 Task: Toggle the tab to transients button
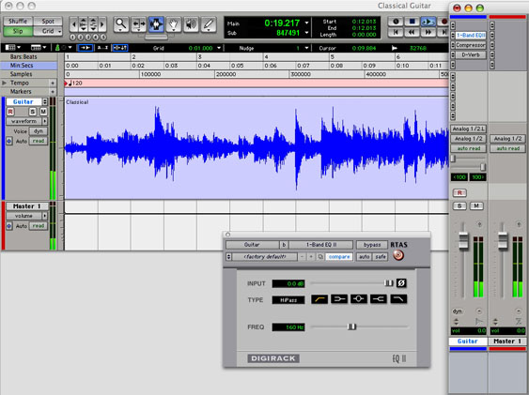85,48
